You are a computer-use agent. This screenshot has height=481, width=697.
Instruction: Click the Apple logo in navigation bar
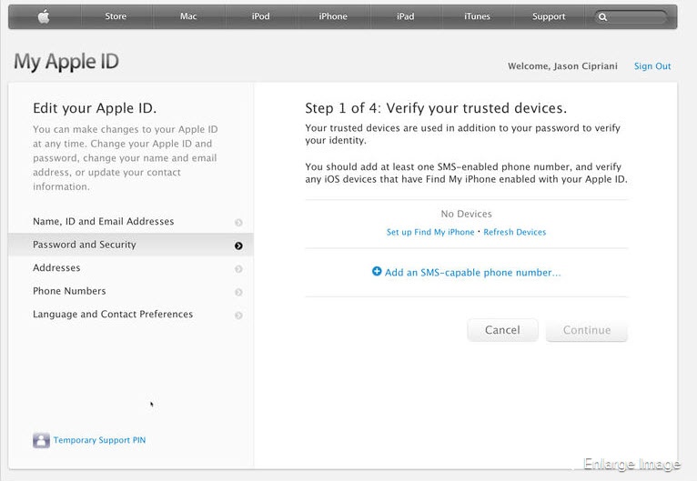tap(44, 17)
